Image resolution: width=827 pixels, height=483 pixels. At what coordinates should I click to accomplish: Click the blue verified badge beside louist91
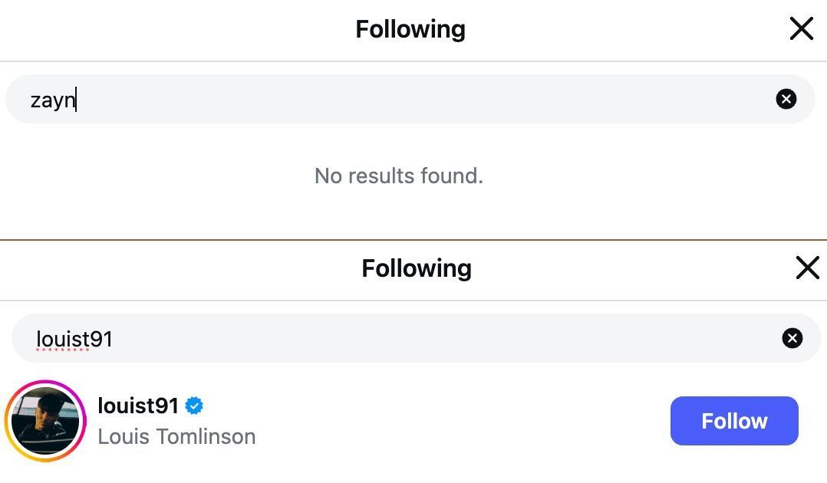coord(194,406)
